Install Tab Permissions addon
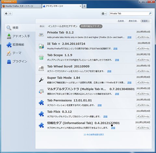 [143, 105]
